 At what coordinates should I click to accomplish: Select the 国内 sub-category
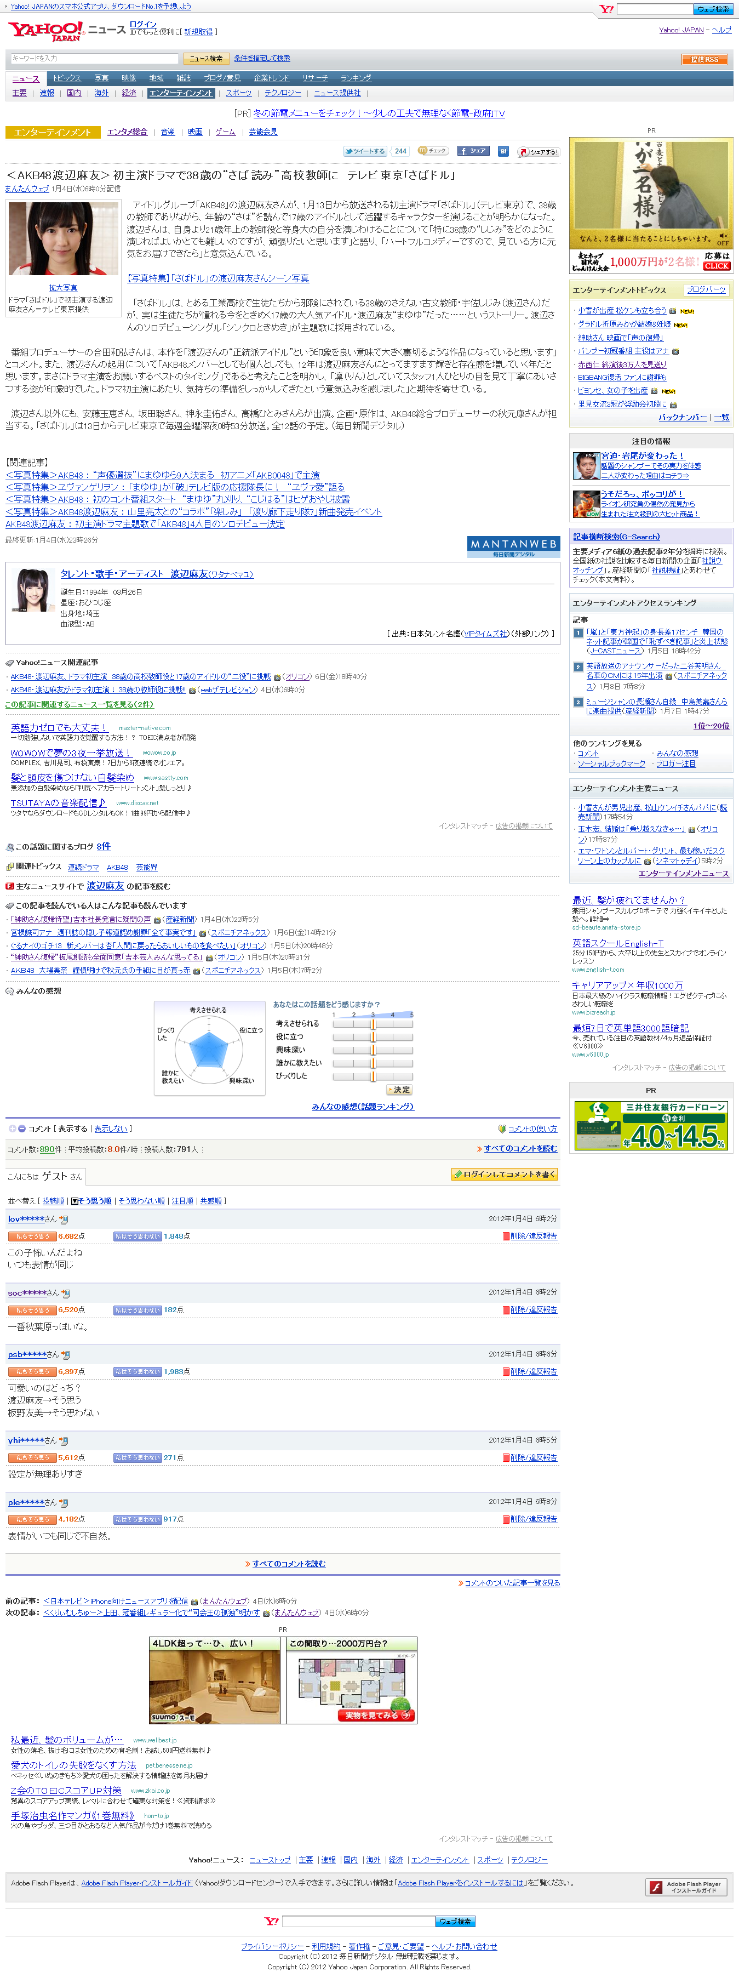pos(74,93)
